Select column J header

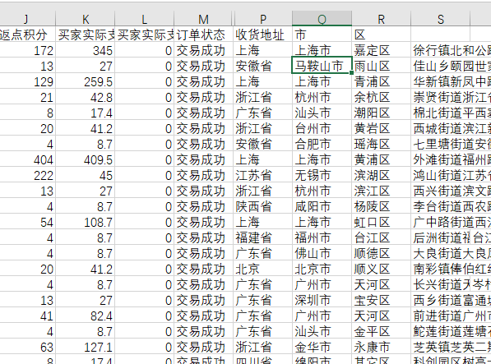pos(26,19)
